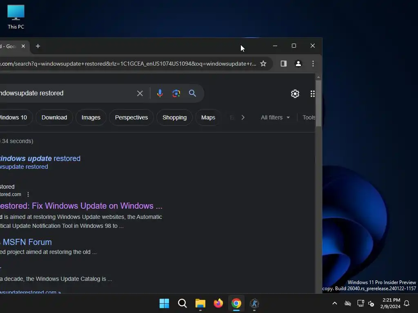The width and height of the screenshot is (418, 313).
Task: Open the notification bell
Action: pyautogui.click(x=407, y=303)
